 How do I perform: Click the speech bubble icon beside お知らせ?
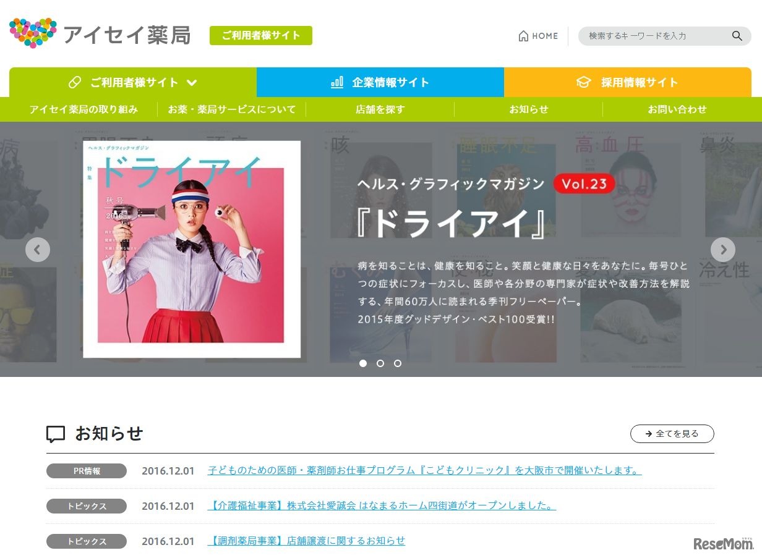coord(56,434)
